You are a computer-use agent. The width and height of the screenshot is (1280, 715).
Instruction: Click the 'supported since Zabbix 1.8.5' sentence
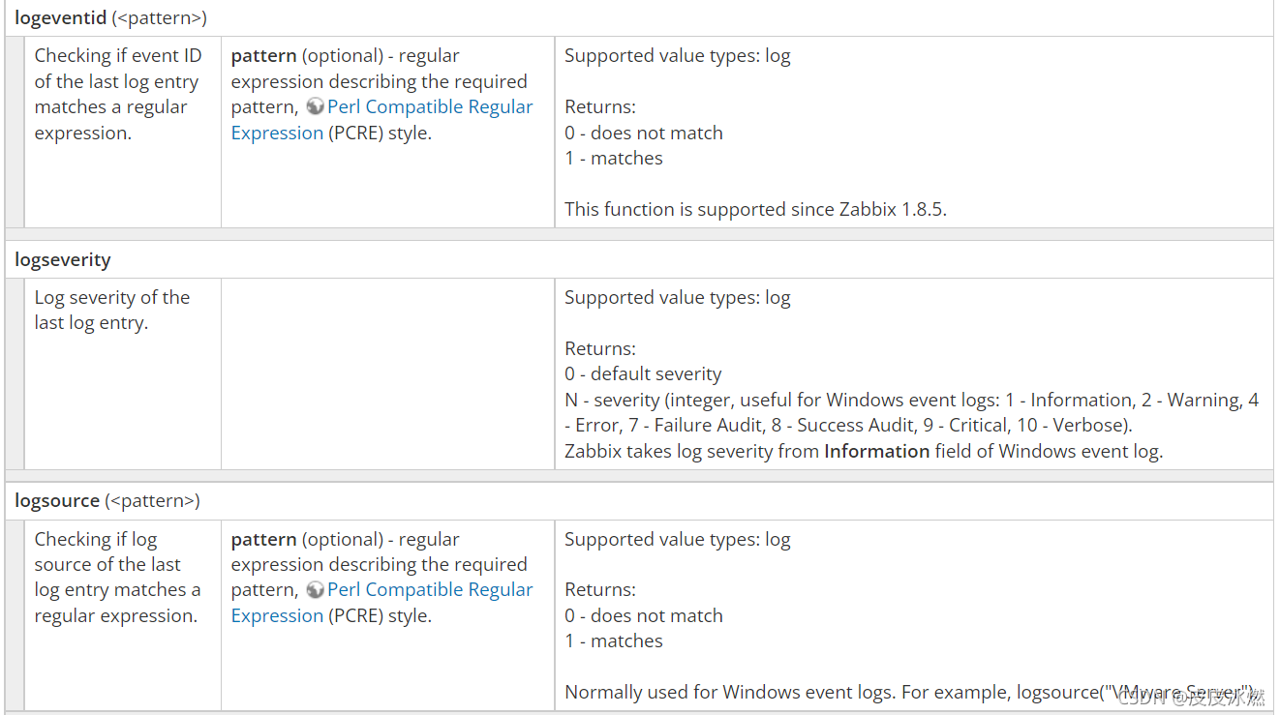tap(754, 209)
